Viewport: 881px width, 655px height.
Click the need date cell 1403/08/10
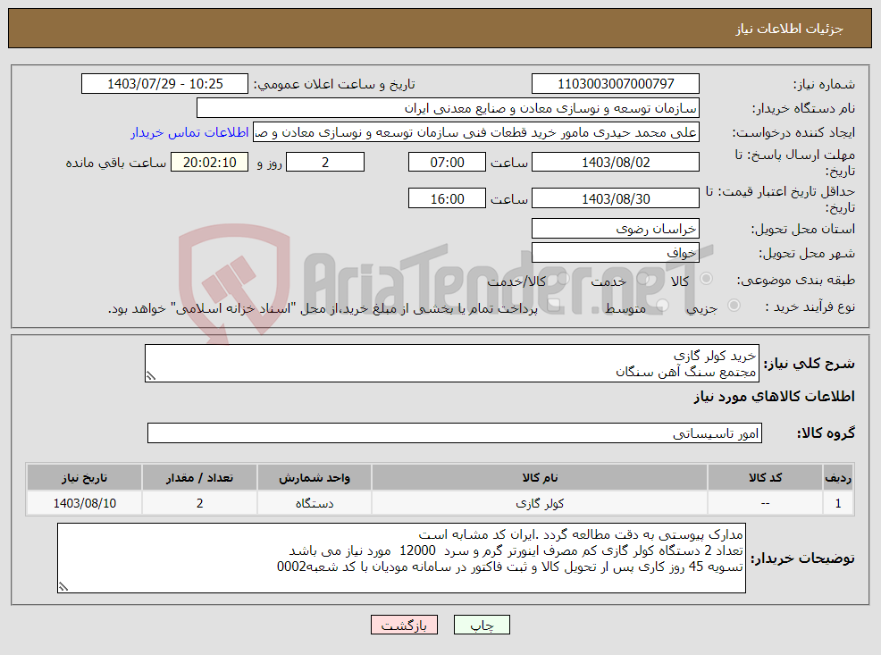point(84,503)
